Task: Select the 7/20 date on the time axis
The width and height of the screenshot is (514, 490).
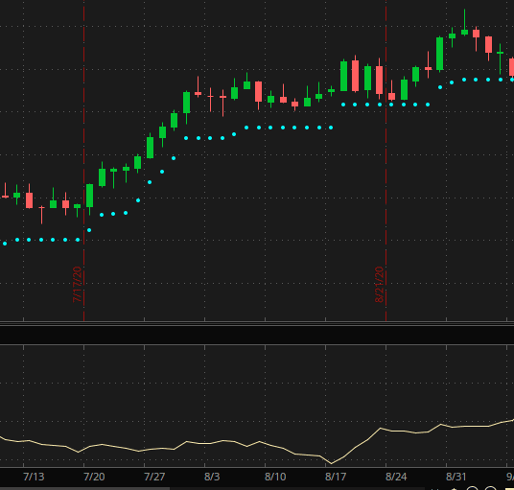Action: [94, 477]
